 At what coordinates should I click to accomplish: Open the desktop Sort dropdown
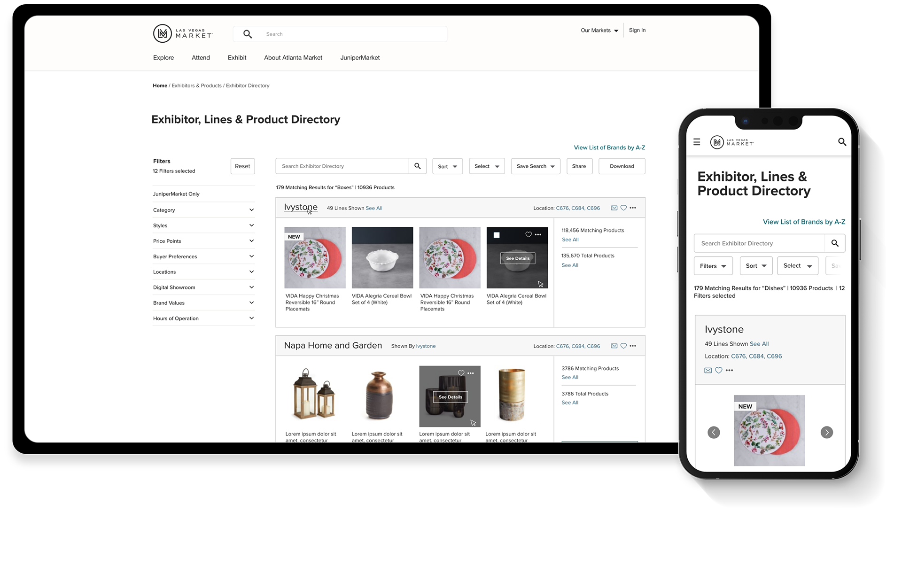448,166
